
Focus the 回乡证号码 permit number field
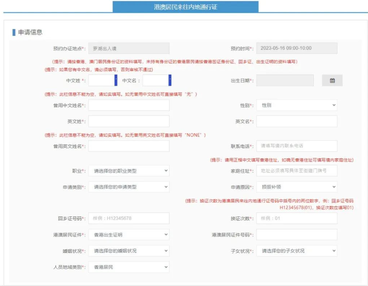pos(129,218)
